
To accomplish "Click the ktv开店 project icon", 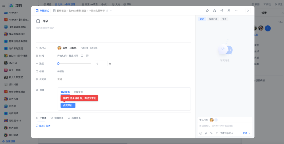I will pos(6,63).
